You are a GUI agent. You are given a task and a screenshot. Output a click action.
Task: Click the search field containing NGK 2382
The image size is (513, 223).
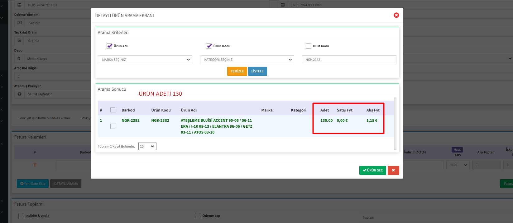349,60
